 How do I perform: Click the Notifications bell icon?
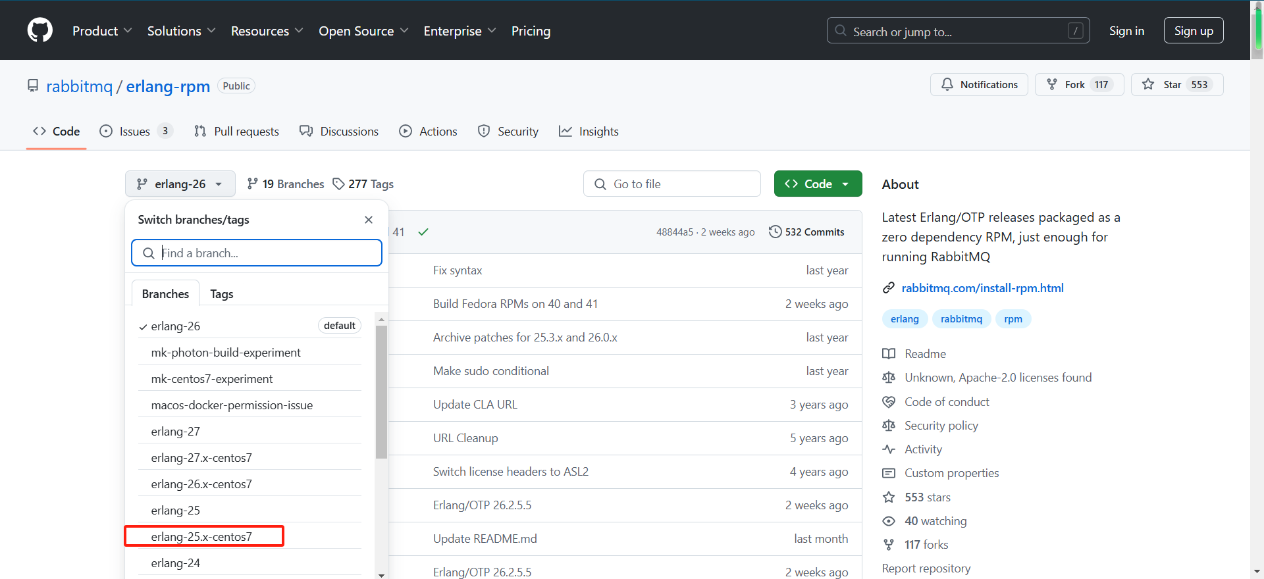[x=947, y=84]
